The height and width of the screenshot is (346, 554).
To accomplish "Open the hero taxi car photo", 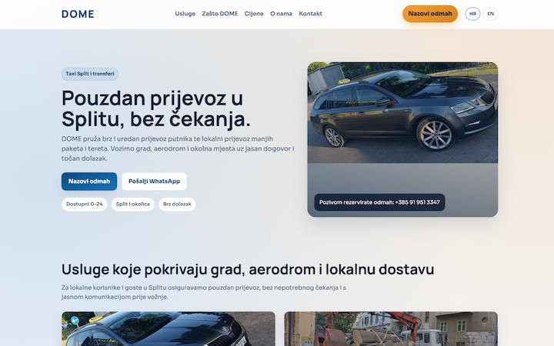I will point(402,112).
